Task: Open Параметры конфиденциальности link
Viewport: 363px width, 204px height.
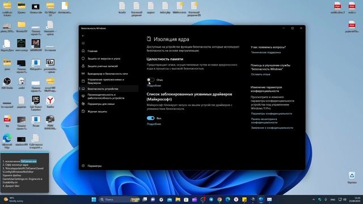Action: [271, 113]
